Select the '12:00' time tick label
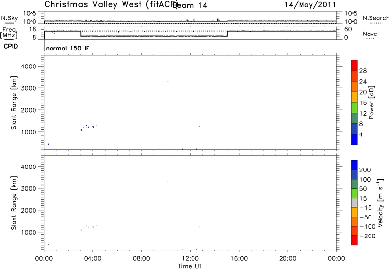This screenshot has height=269, width=389. click(x=190, y=259)
